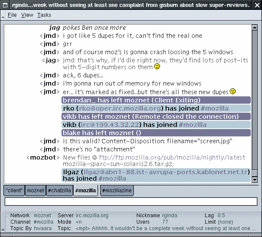Click the chat scrollbar thumb
Viewport: 262px width, 237px height.
[255, 173]
